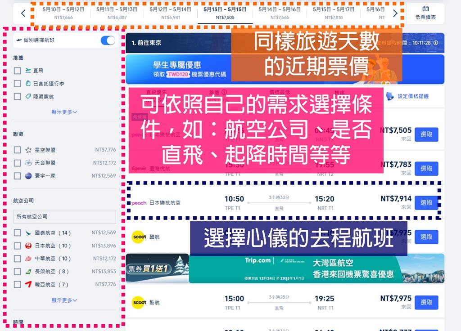Click the SkyTeam alliance logo icon

point(28,163)
